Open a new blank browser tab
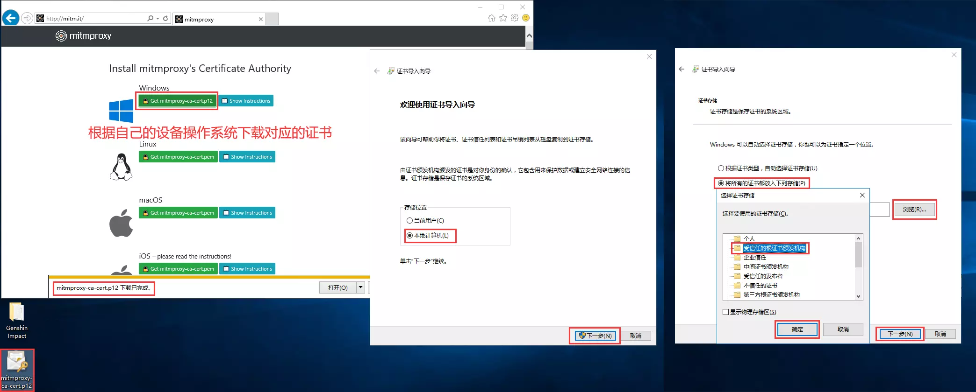Screen dimensions: 976x392 pos(272,19)
